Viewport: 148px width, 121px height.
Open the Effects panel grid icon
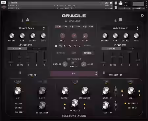20,73
